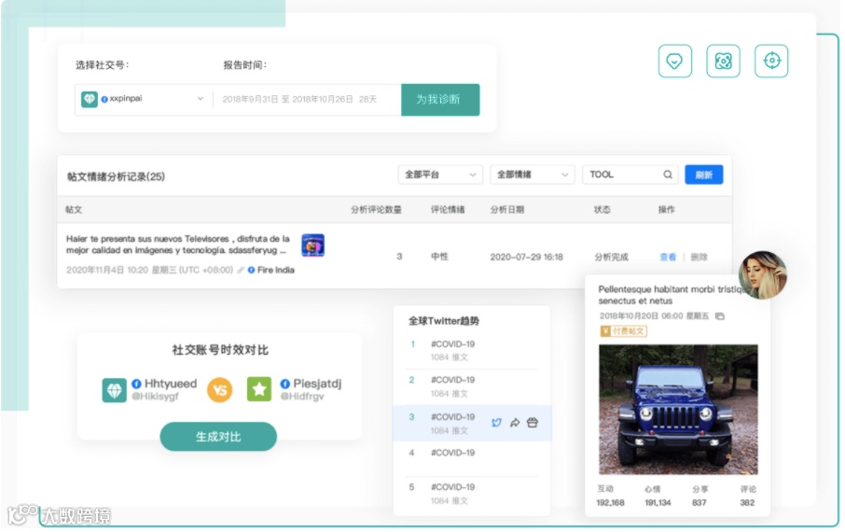Viewport: 845px width, 532px height.
Task: Click the 心情 191,134 statistic
Action: pyautogui.click(x=658, y=496)
